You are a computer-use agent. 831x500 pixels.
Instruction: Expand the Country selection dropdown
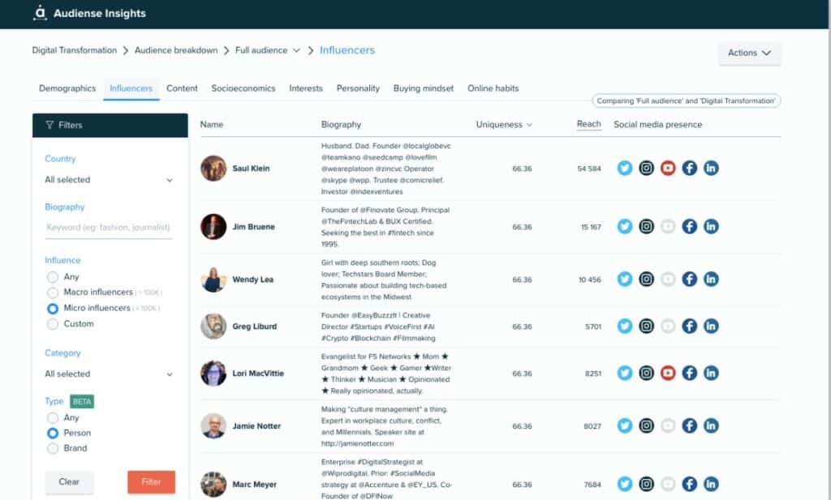point(108,179)
